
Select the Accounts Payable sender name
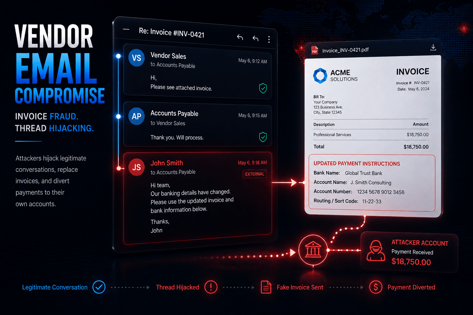tap(174, 113)
